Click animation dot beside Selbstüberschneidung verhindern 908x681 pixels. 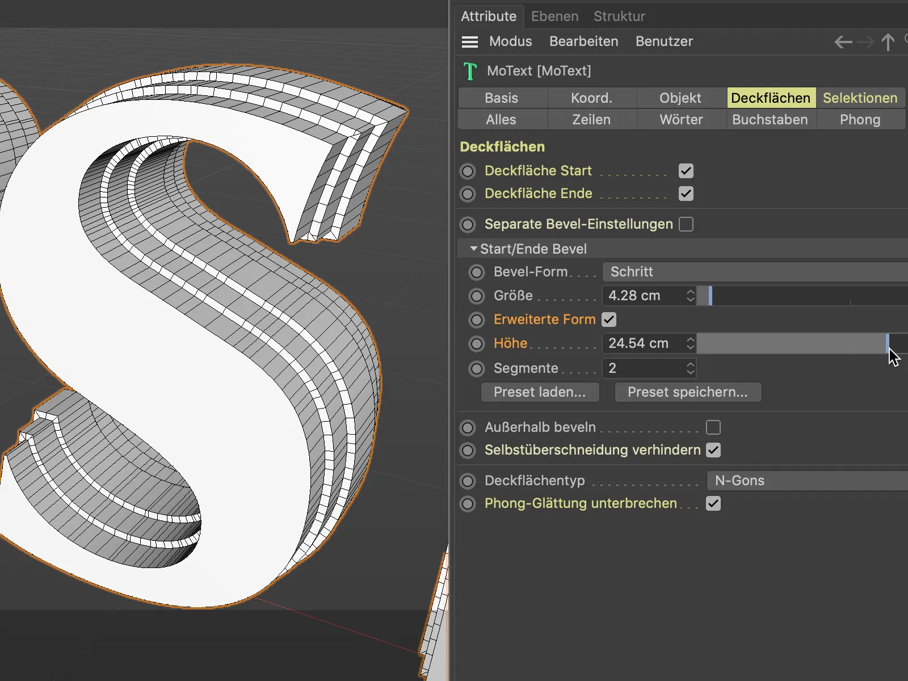click(468, 451)
